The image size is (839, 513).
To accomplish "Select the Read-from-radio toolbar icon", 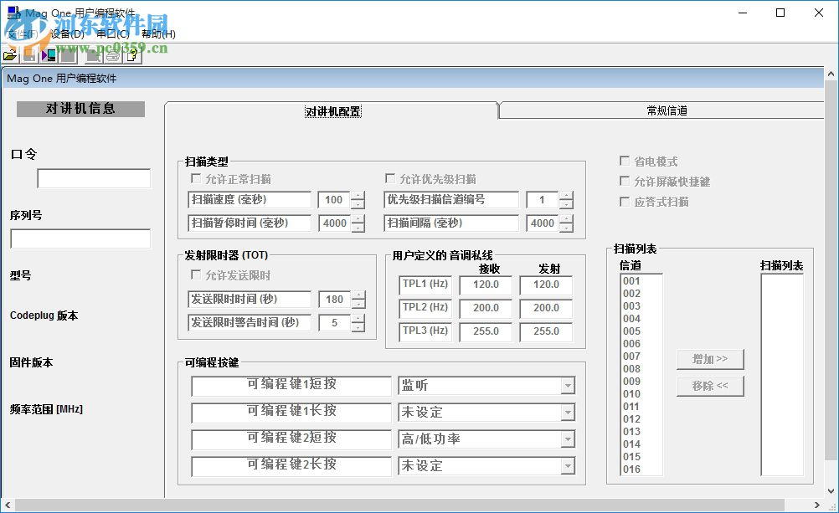I will click(x=47, y=54).
